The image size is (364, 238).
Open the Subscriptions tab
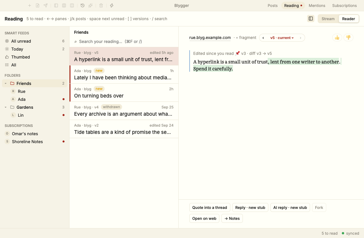coord(344,6)
